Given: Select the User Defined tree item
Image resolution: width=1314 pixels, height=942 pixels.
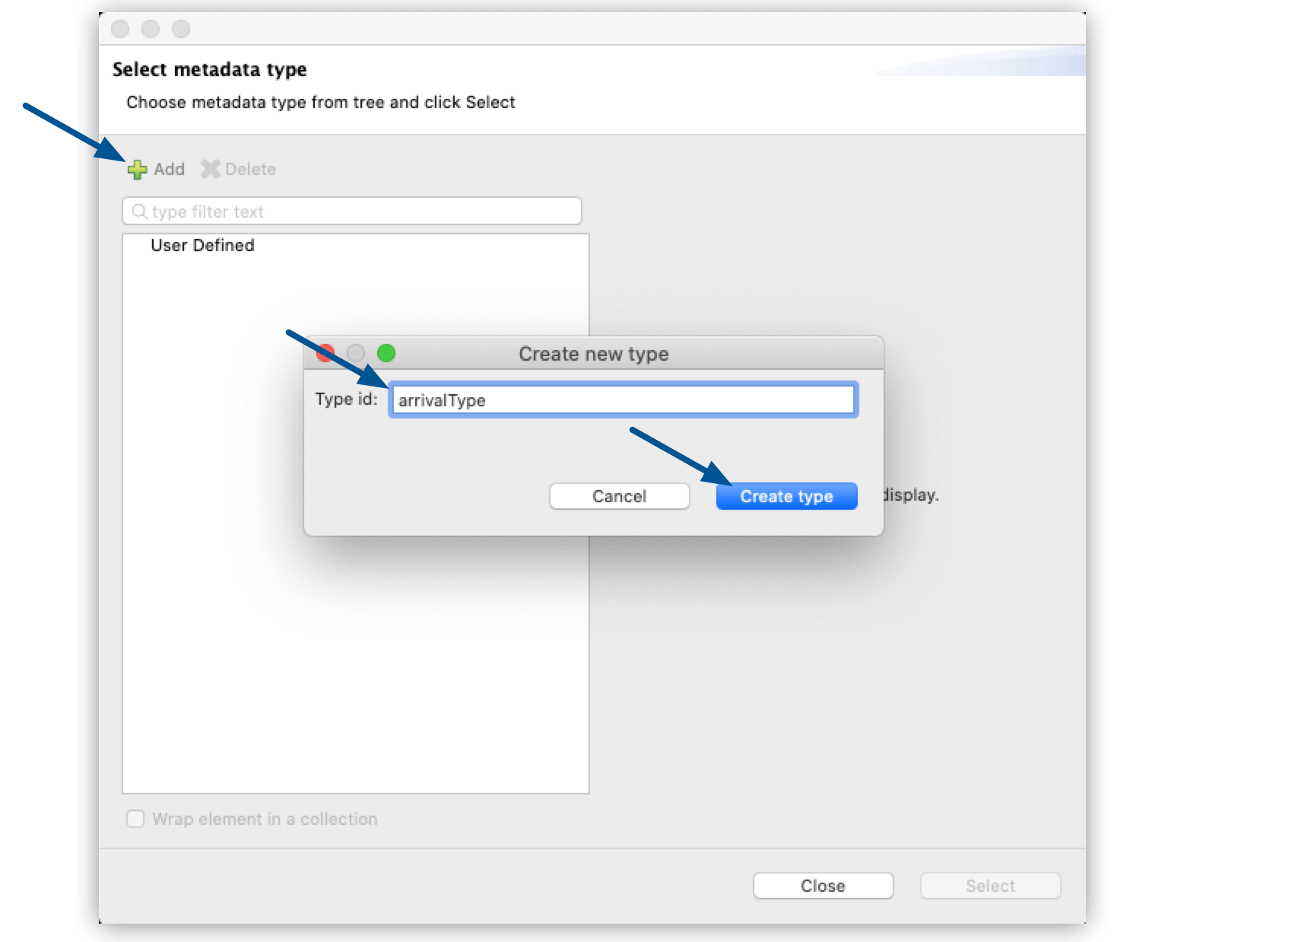Looking at the screenshot, I should coord(202,245).
